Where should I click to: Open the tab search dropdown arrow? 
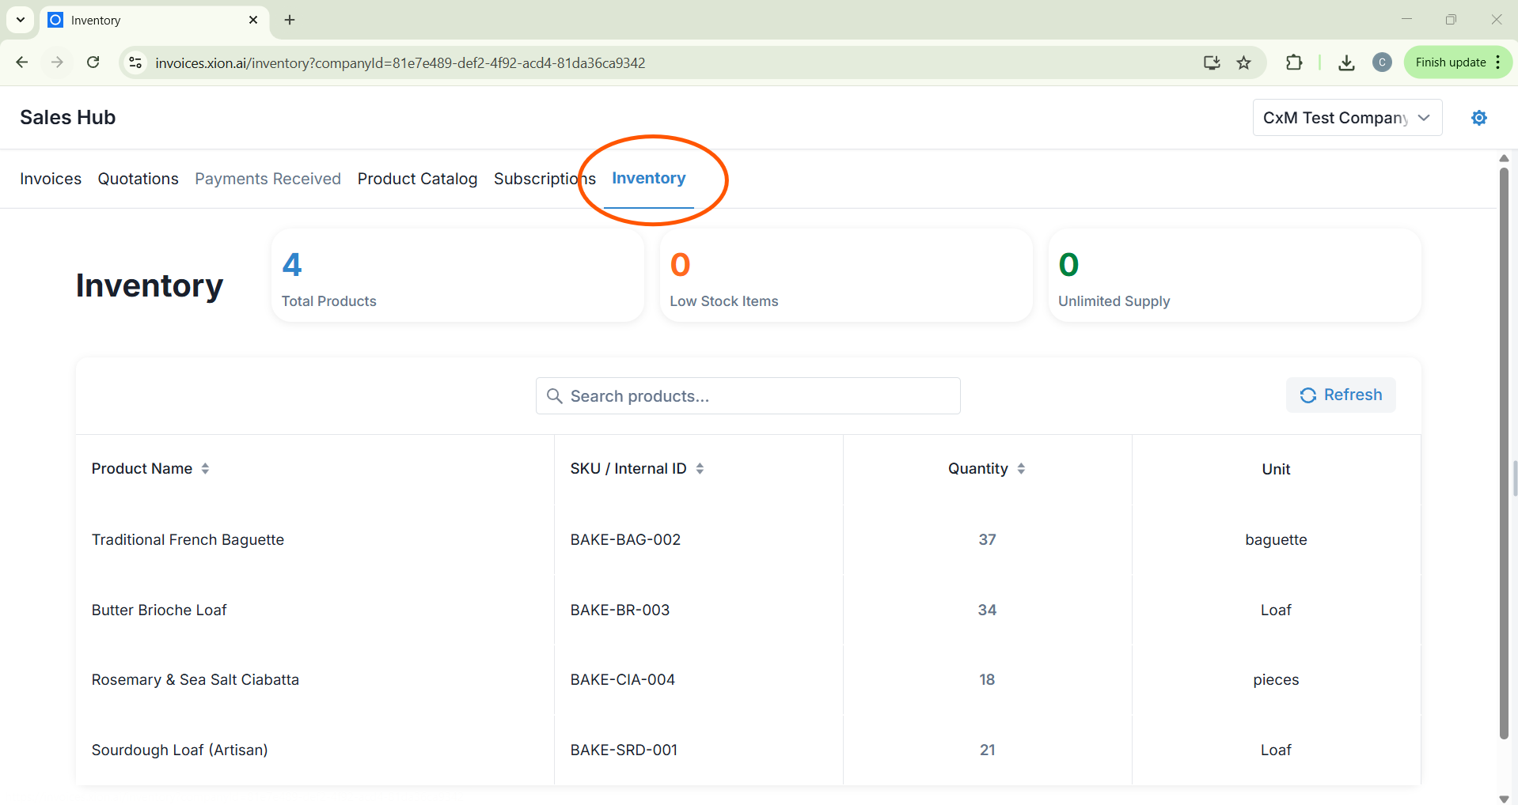click(x=21, y=20)
